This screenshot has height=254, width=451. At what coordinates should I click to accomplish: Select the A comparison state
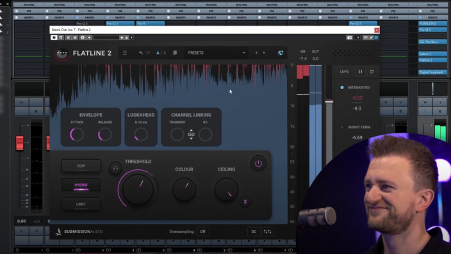[158, 53]
